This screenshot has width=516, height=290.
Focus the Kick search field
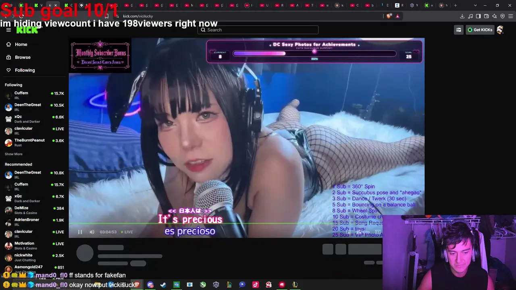coord(258,30)
